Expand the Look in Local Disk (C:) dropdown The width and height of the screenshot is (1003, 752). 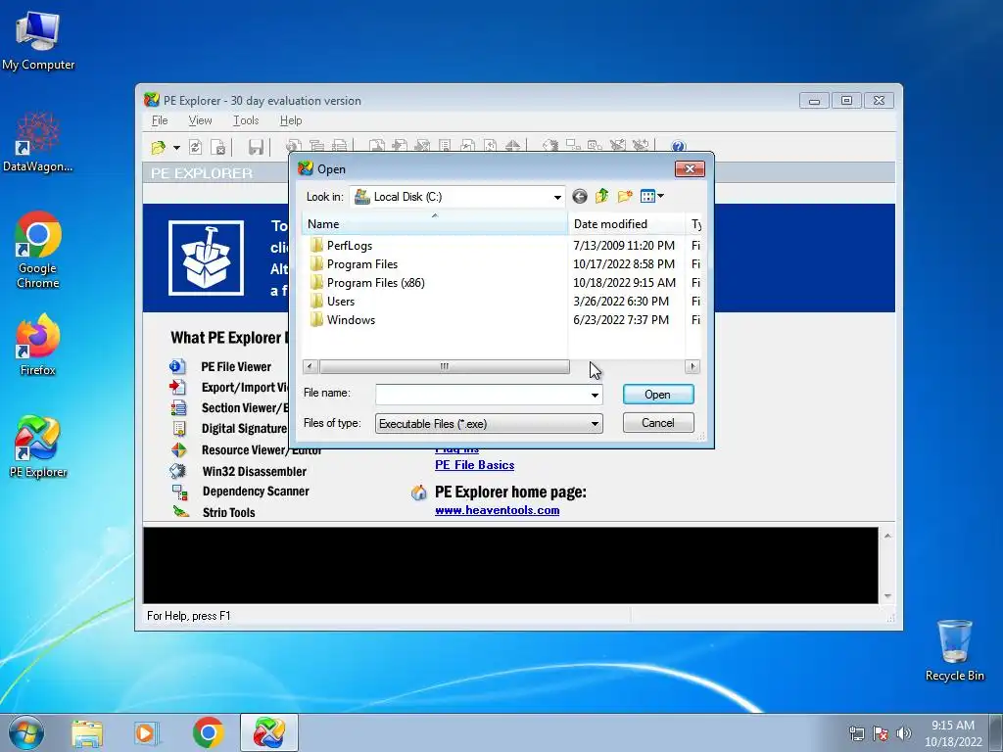click(x=557, y=197)
